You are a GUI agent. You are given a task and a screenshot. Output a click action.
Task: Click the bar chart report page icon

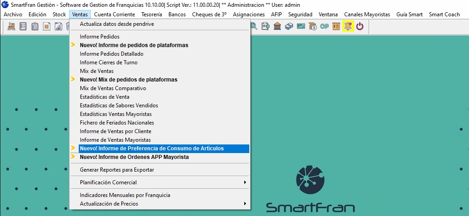pyautogui.click(x=58, y=26)
